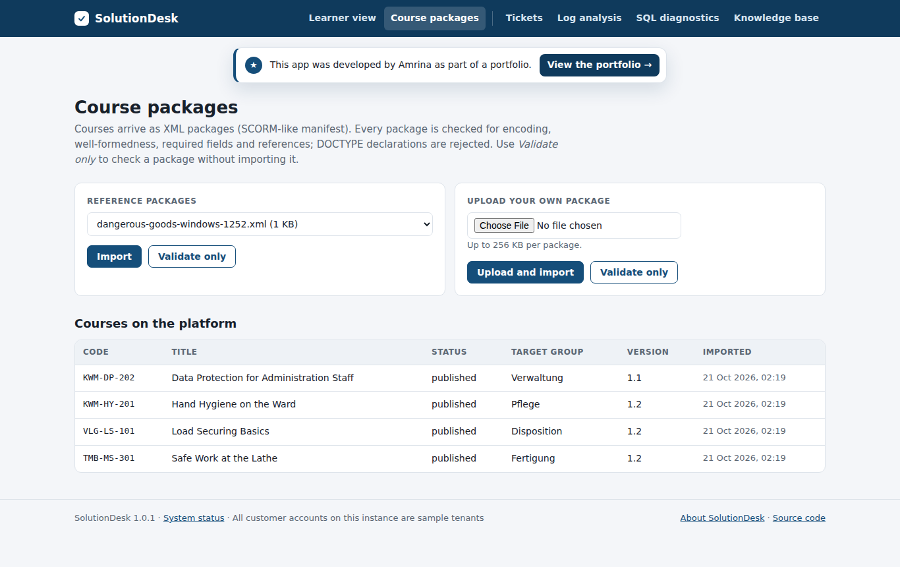Click the SolutionDesk checkmark logo icon
This screenshot has width=900, height=567.
(x=82, y=18)
